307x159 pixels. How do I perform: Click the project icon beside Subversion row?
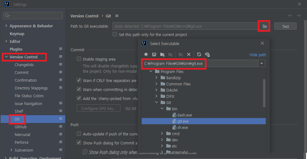[x=61, y=150]
